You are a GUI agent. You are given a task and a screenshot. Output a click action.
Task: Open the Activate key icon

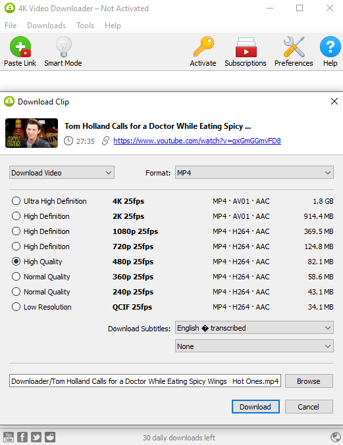pyautogui.click(x=203, y=47)
